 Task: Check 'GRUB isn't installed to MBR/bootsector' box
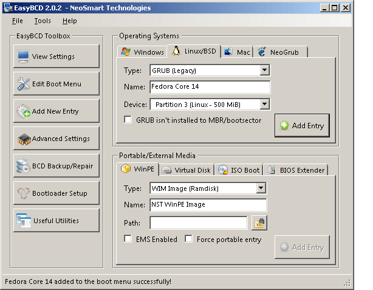[x=128, y=120]
